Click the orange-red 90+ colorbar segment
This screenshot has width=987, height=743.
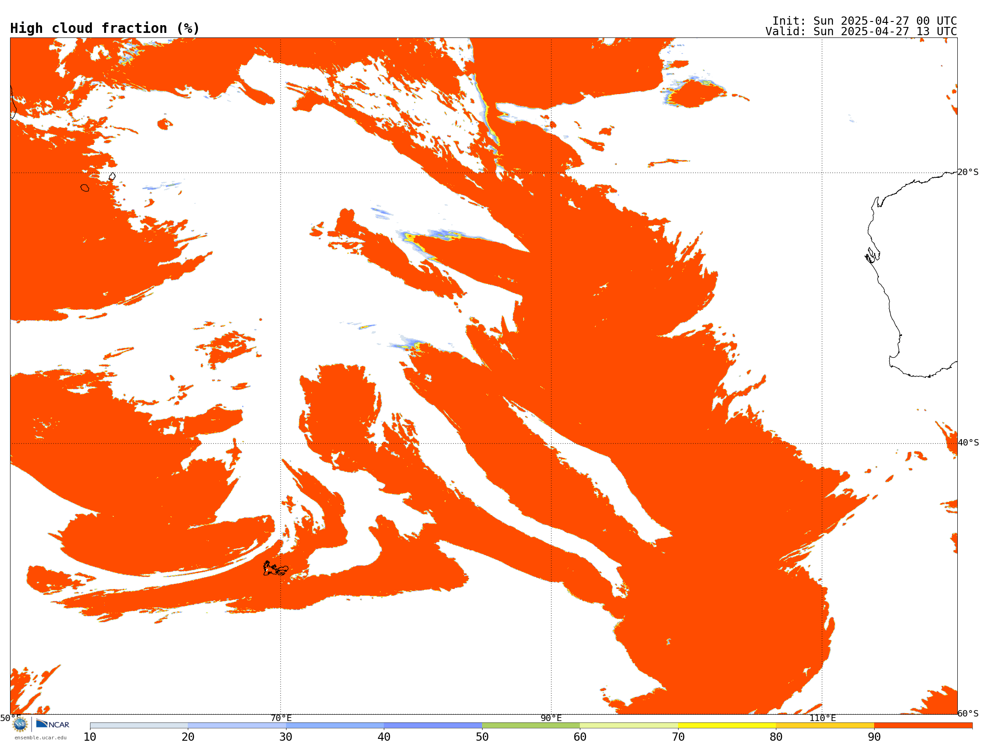923,726
